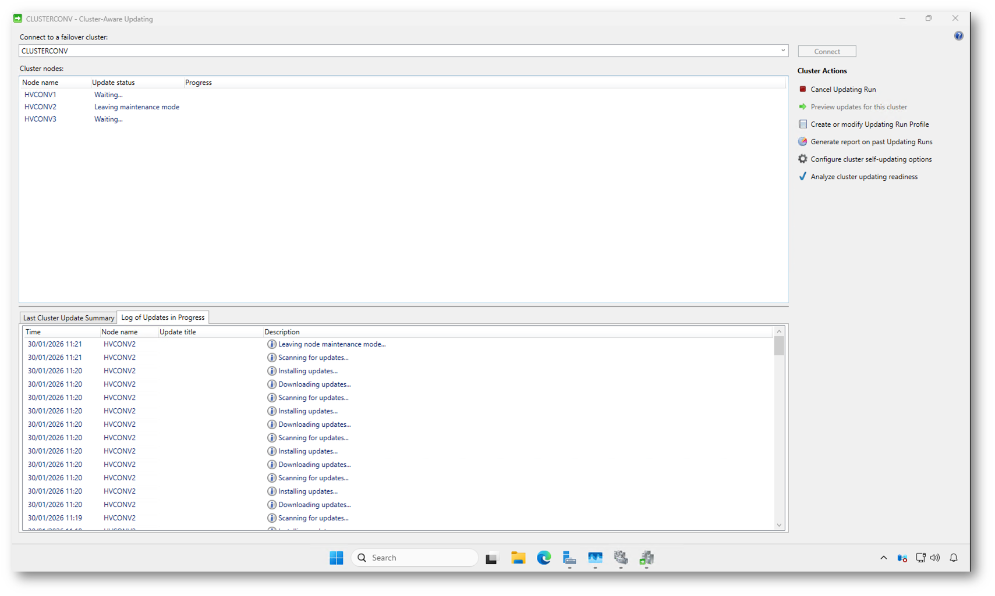Select Log of Updates in Progress tab

tap(162, 317)
